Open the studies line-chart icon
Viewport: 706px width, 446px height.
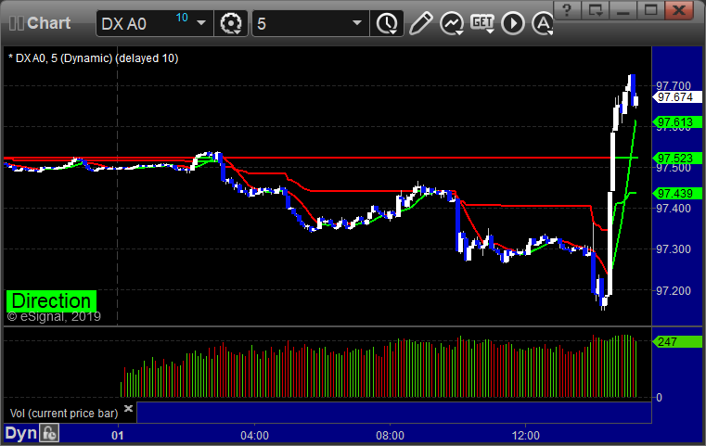tap(452, 23)
